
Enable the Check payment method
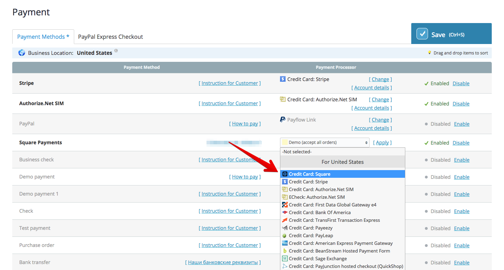[x=462, y=211]
